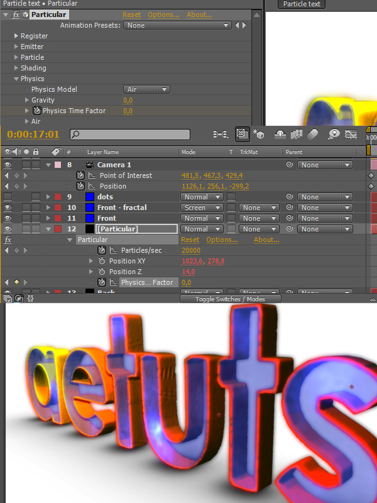This screenshot has width=377, height=503.
Task: Open Screen mode dropdown for Front - fractal
Action: pyautogui.click(x=202, y=207)
